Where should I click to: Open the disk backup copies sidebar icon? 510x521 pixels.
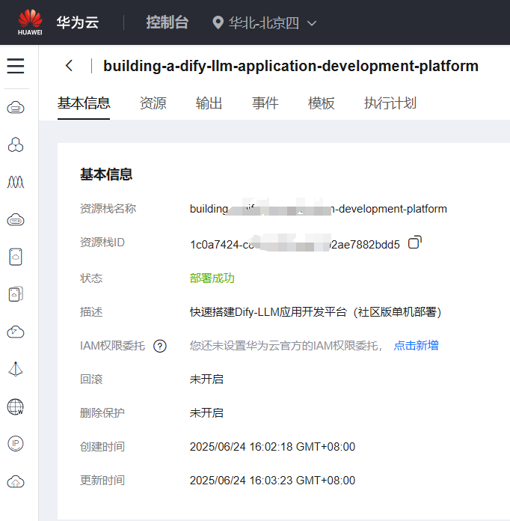coord(16,294)
